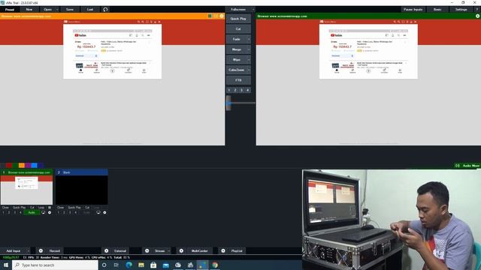Expand the Open preset dropdown arrow

tap(57, 10)
